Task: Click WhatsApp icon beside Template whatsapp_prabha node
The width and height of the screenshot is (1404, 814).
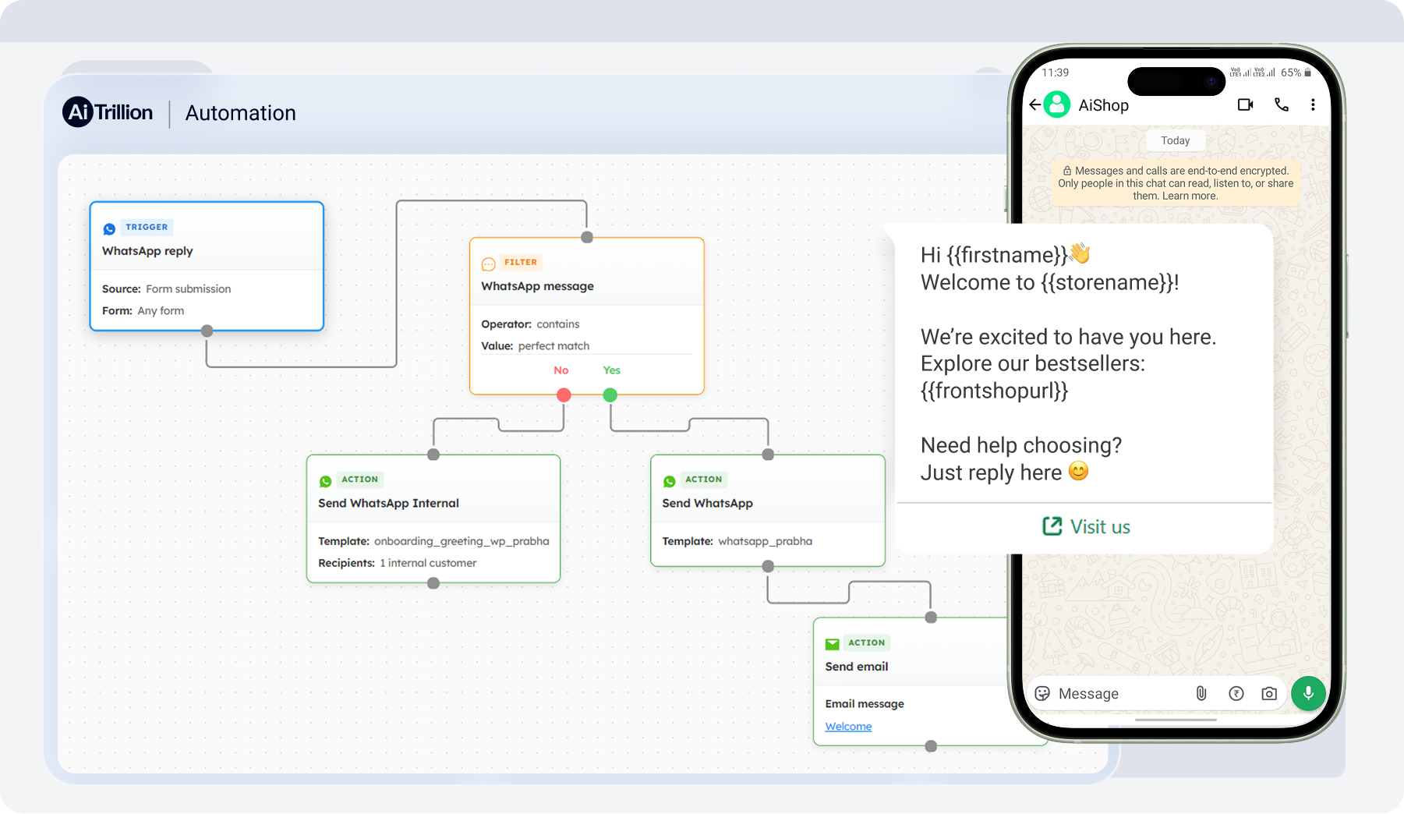Action: 670,481
